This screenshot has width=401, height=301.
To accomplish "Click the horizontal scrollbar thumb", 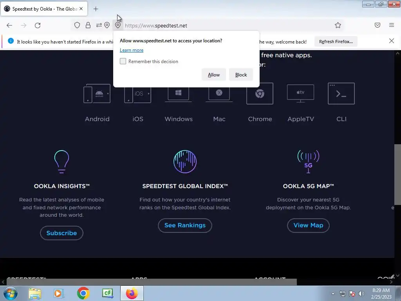I will [x=152, y=282].
